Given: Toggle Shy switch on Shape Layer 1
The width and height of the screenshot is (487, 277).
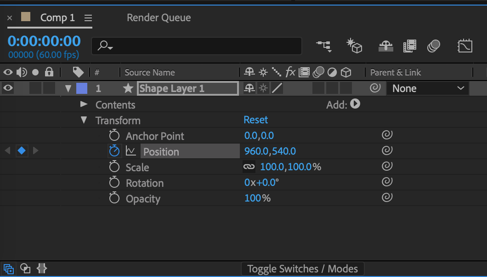Looking at the screenshot, I should 249,88.
